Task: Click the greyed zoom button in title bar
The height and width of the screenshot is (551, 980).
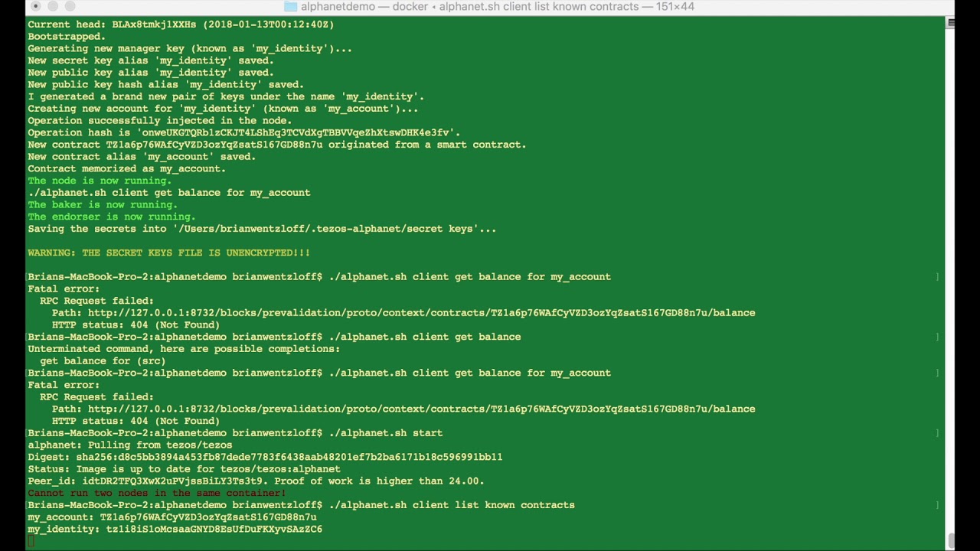Action: 70,6
